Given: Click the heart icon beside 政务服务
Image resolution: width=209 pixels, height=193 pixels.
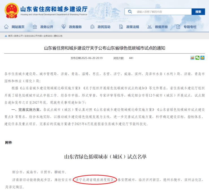Looking at the screenshot, I should 64,27.
